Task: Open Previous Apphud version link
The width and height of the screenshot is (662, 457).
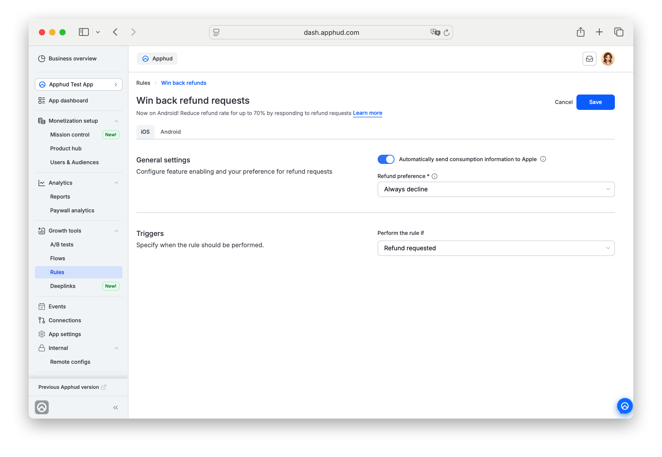Action: pos(72,387)
